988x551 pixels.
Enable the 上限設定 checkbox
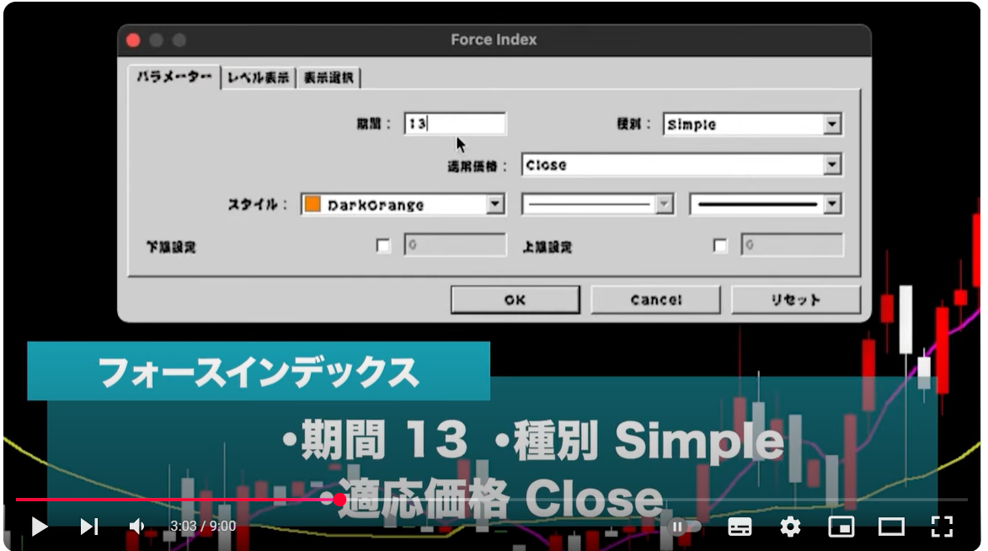(x=719, y=246)
